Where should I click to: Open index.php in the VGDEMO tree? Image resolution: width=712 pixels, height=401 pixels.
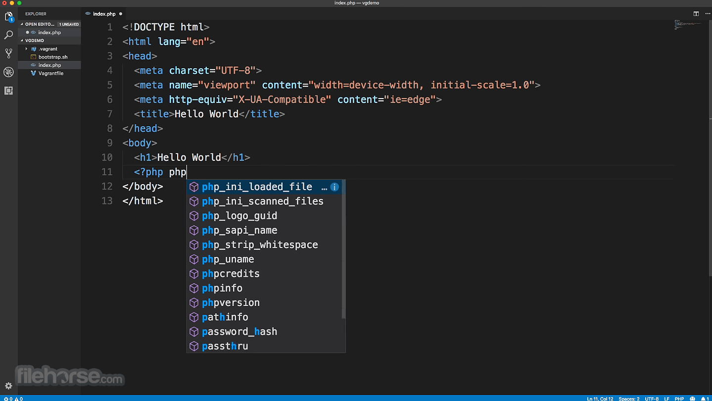tap(49, 65)
